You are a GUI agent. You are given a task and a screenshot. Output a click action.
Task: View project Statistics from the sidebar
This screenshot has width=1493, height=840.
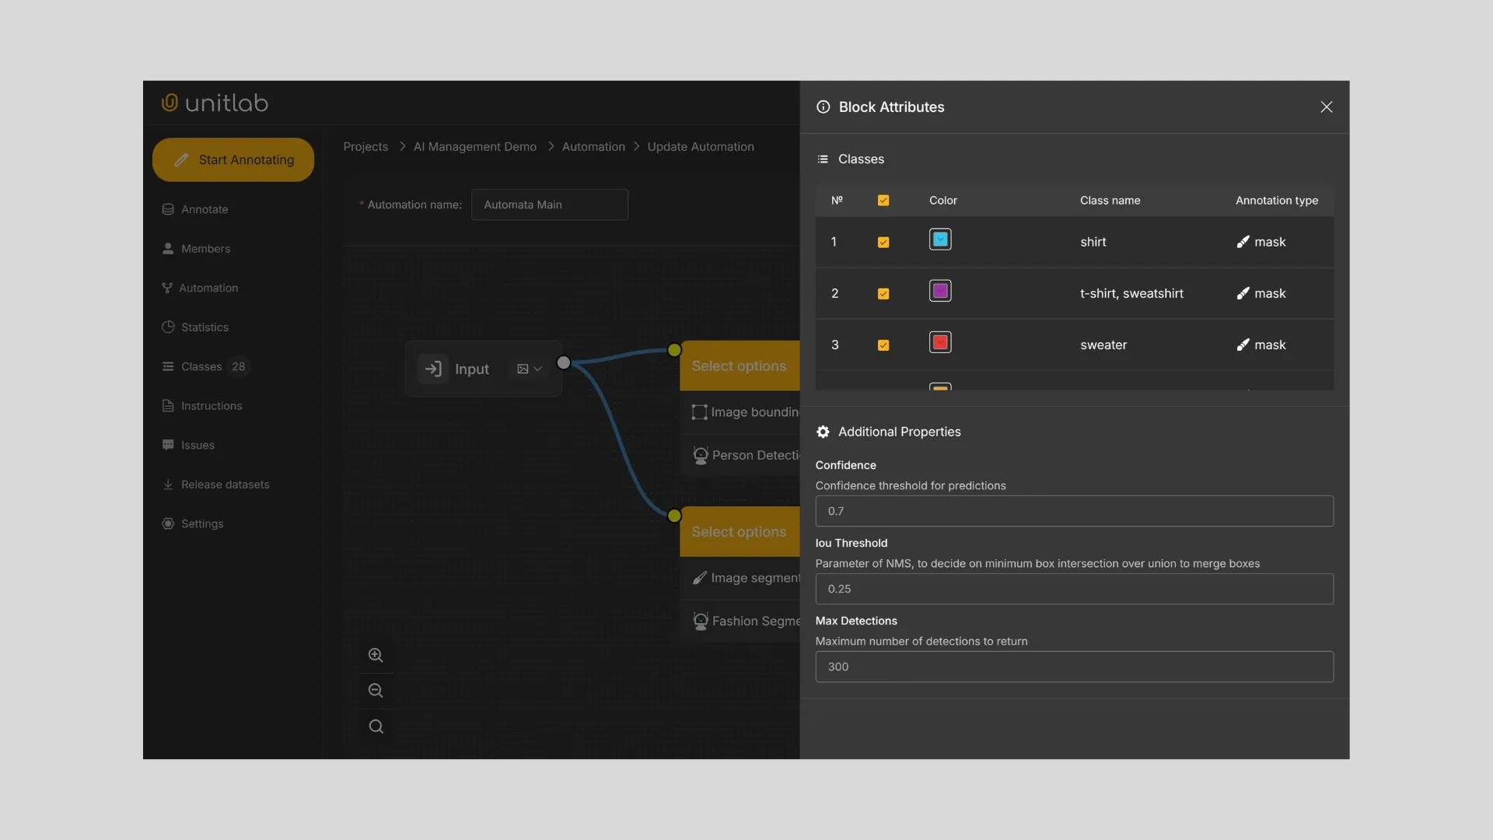coord(204,327)
